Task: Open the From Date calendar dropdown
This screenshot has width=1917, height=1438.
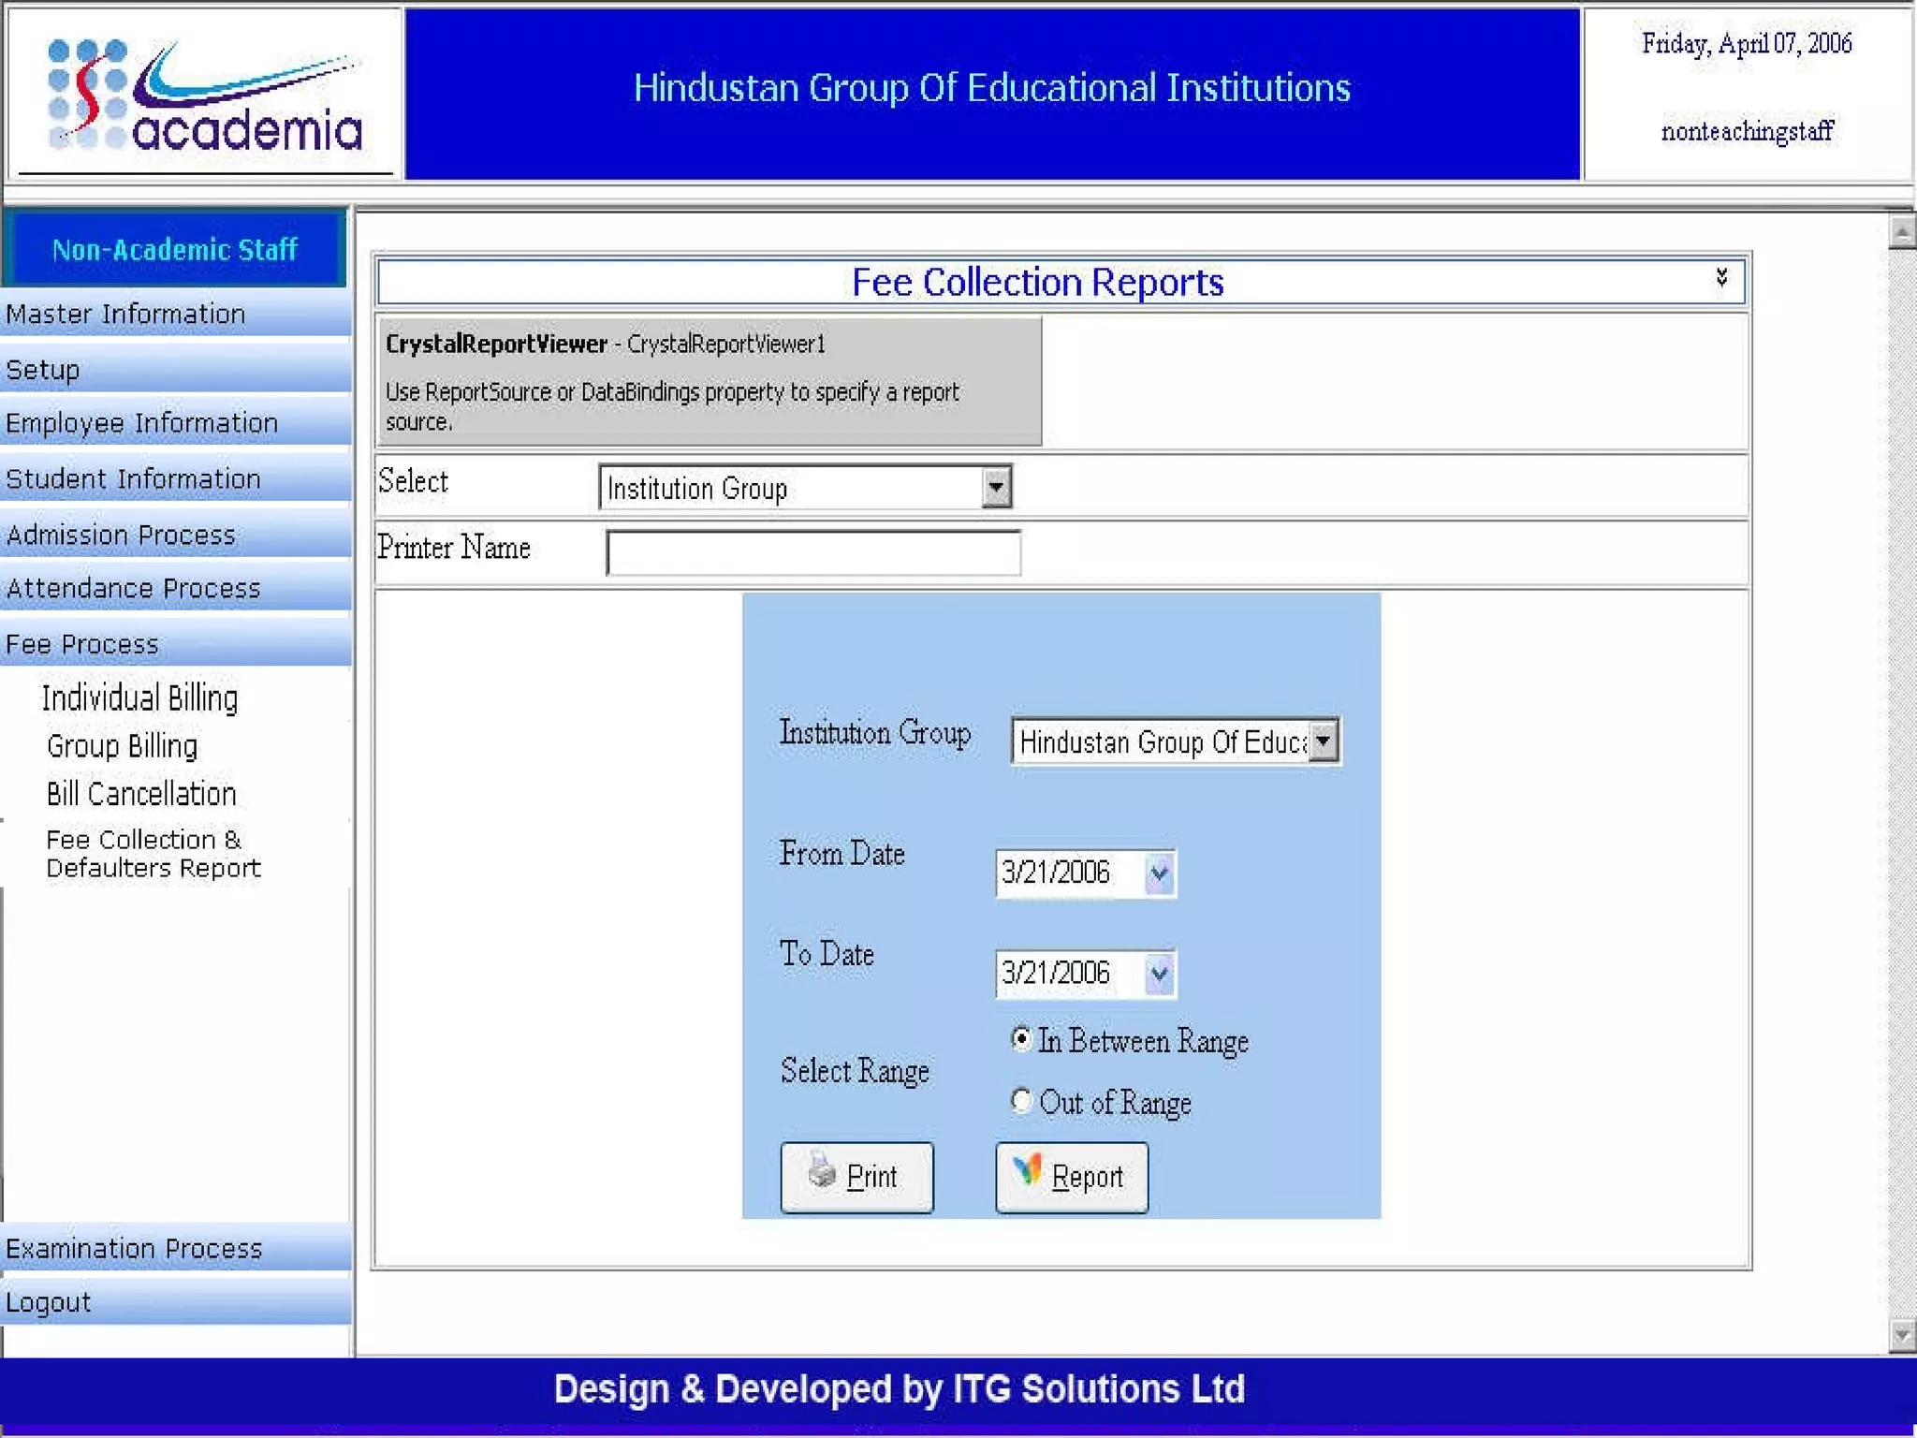Action: click(x=1159, y=873)
